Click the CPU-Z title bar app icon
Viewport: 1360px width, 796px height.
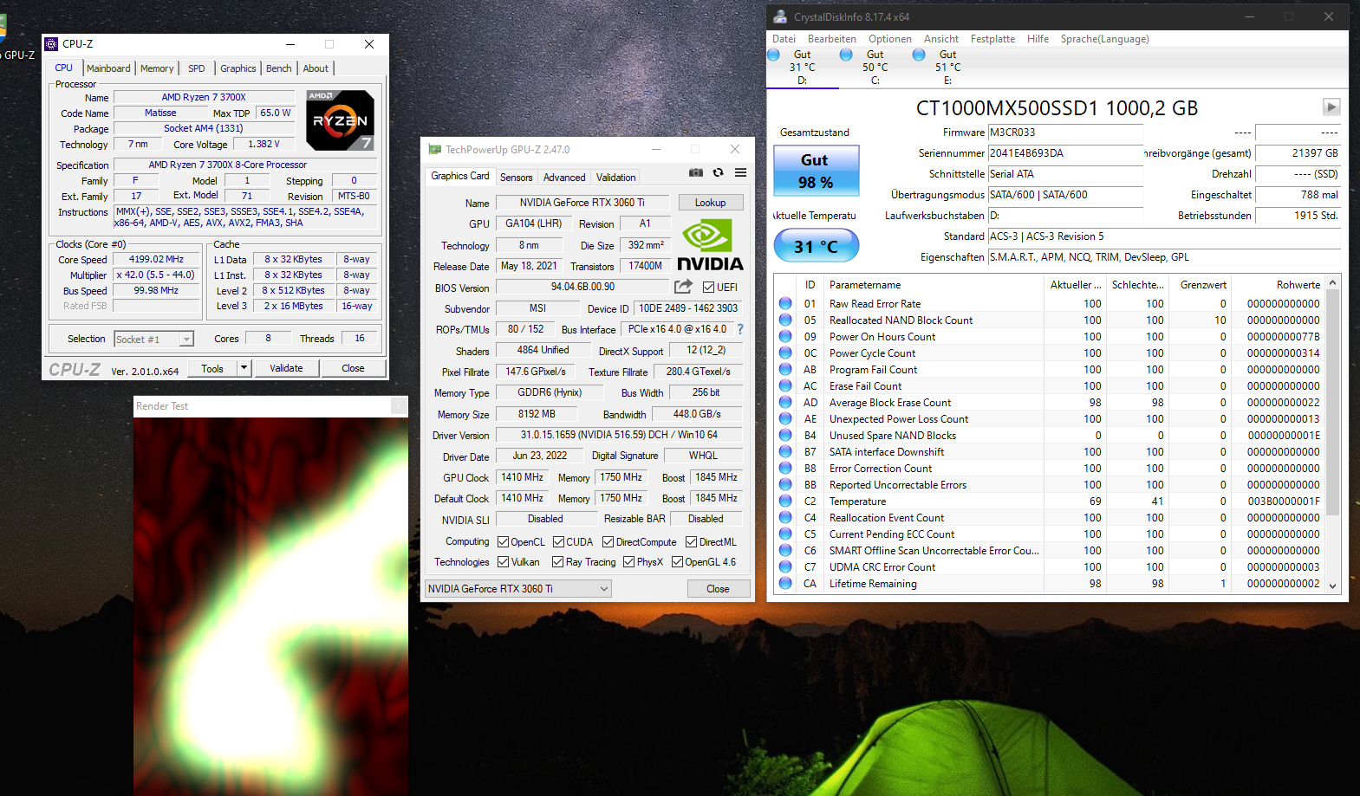click(51, 44)
